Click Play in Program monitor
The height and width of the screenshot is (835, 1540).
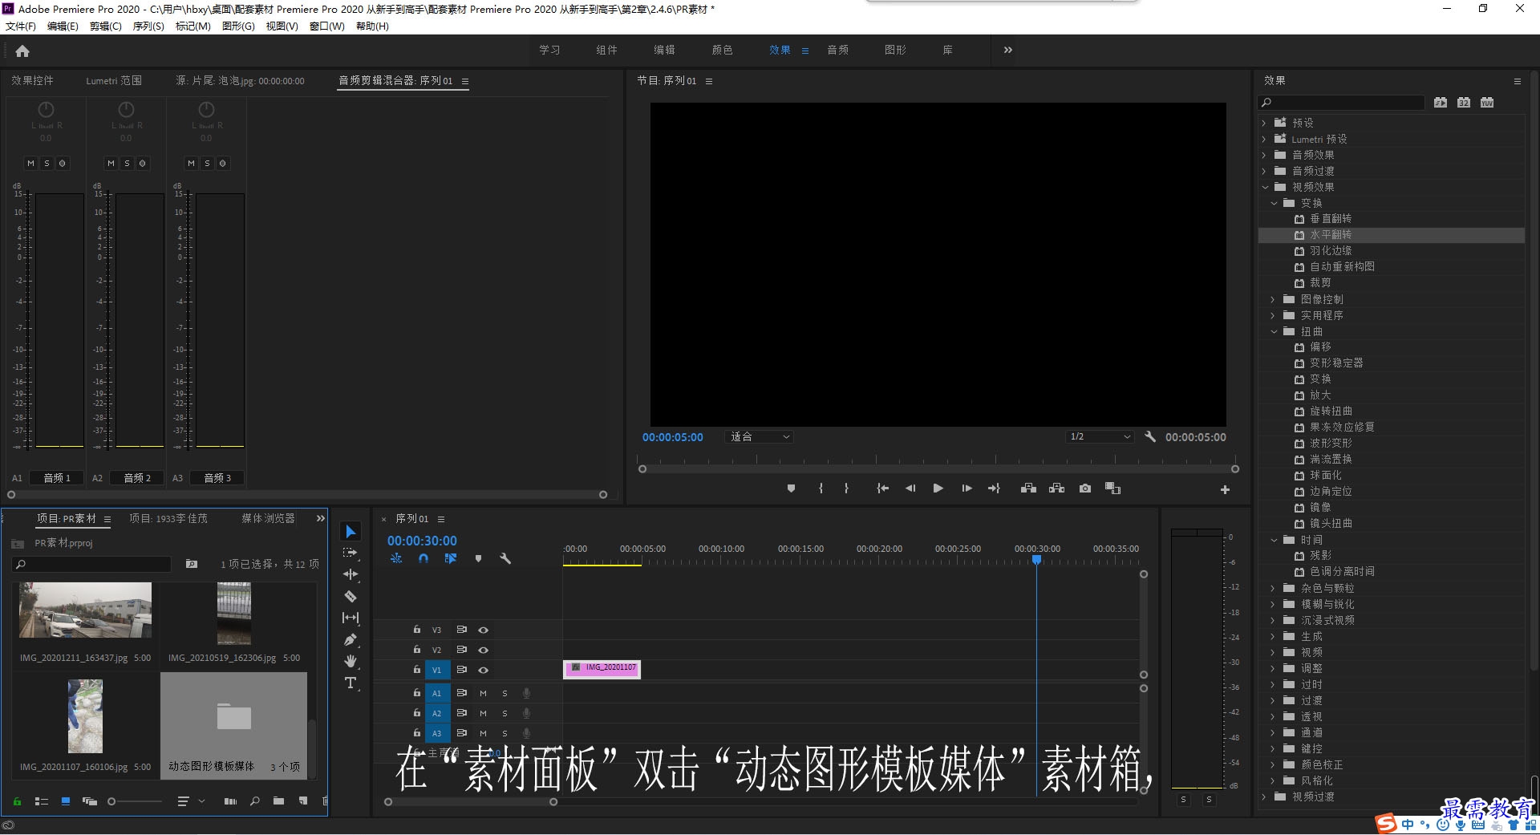click(938, 488)
